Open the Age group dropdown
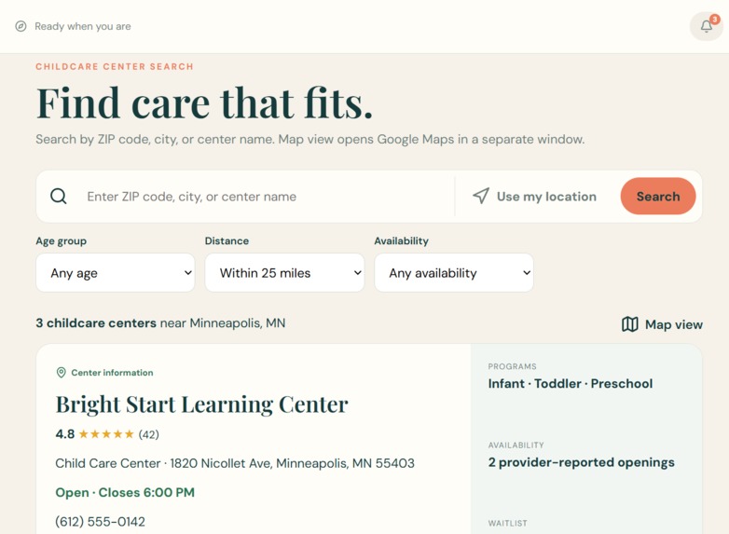The height and width of the screenshot is (534, 729). [x=116, y=273]
